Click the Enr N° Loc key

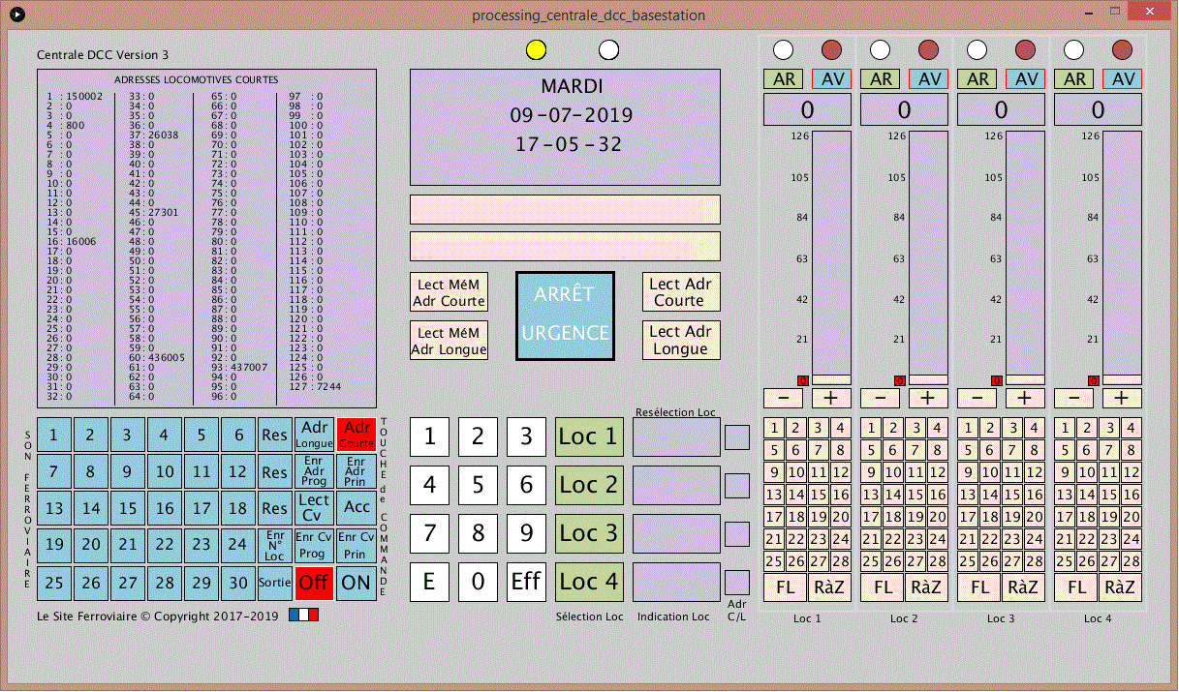coord(275,545)
